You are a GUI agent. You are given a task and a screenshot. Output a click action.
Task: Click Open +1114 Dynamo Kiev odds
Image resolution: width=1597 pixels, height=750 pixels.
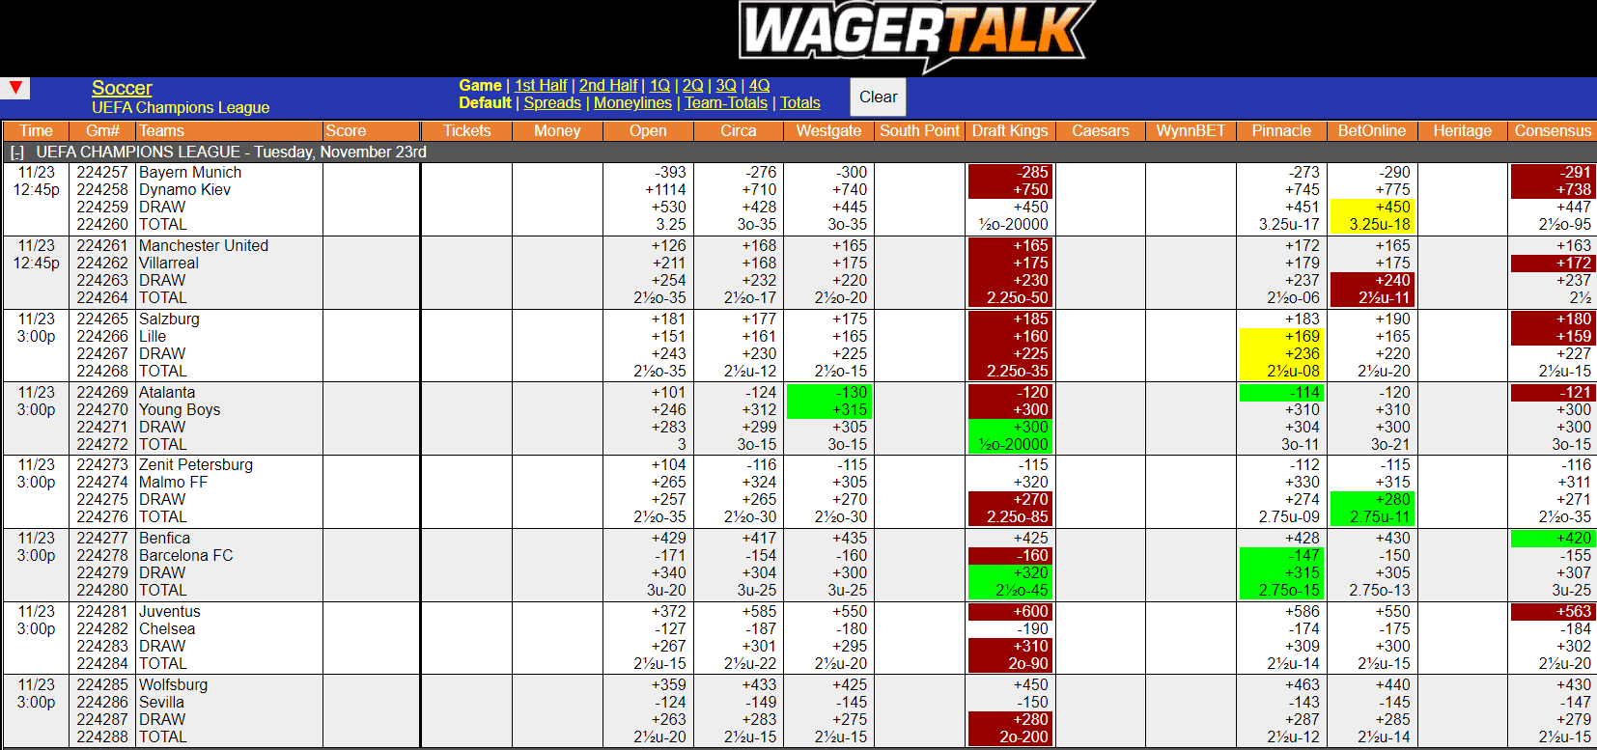tap(666, 190)
